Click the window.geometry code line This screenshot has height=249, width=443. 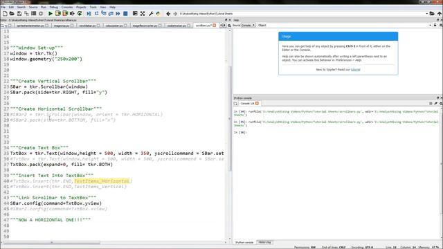pos(46,59)
